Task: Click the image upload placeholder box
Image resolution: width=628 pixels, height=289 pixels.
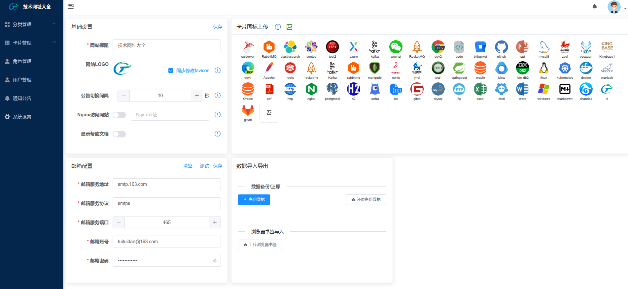Action: (x=269, y=113)
